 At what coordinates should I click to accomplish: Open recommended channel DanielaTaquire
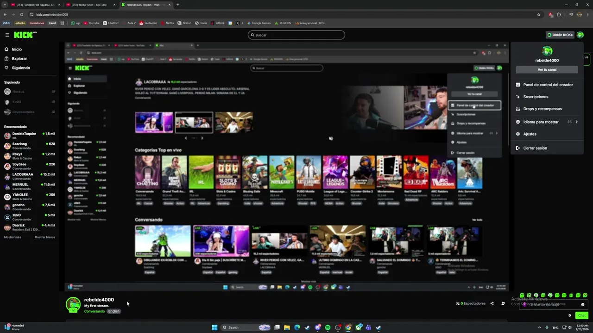coord(30,136)
